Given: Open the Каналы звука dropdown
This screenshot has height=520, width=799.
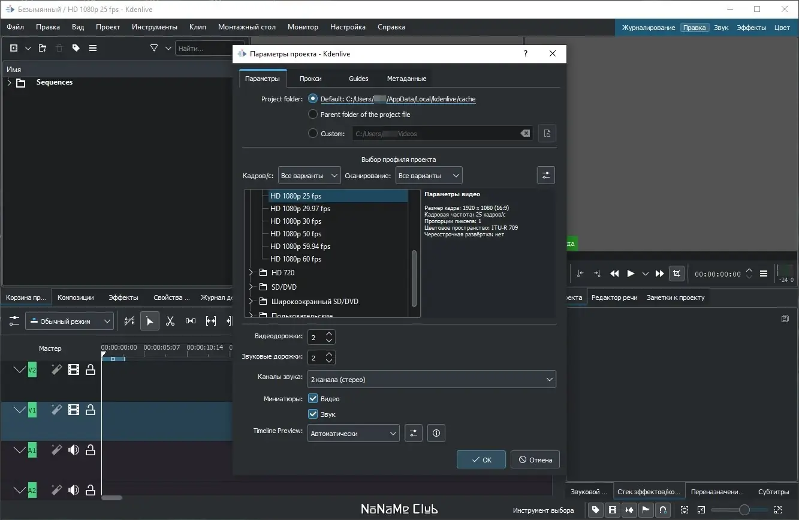Looking at the screenshot, I should coord(432,380).
